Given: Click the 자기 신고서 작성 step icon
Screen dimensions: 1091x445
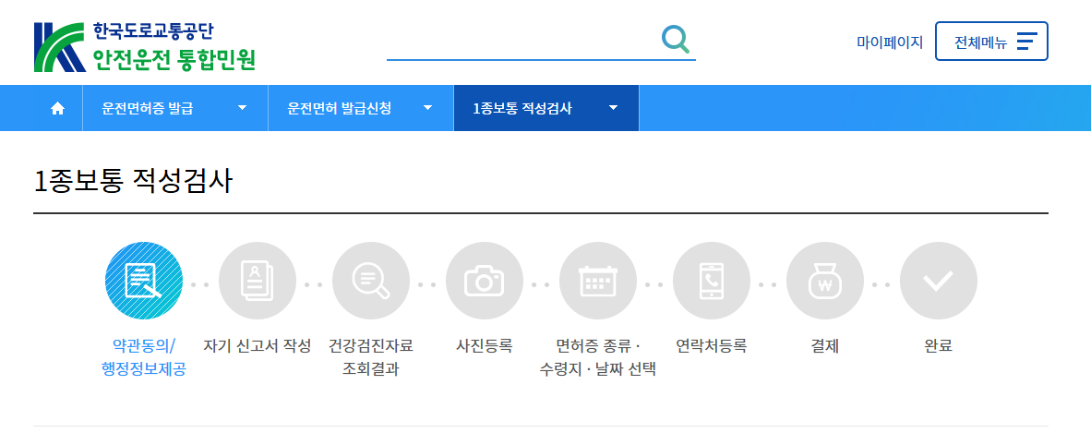Looking at the screenshot, I should [x=258, y=281].
